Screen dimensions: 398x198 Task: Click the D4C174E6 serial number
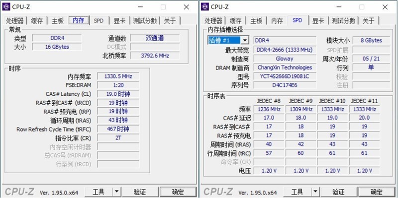[x=285, y=85]
